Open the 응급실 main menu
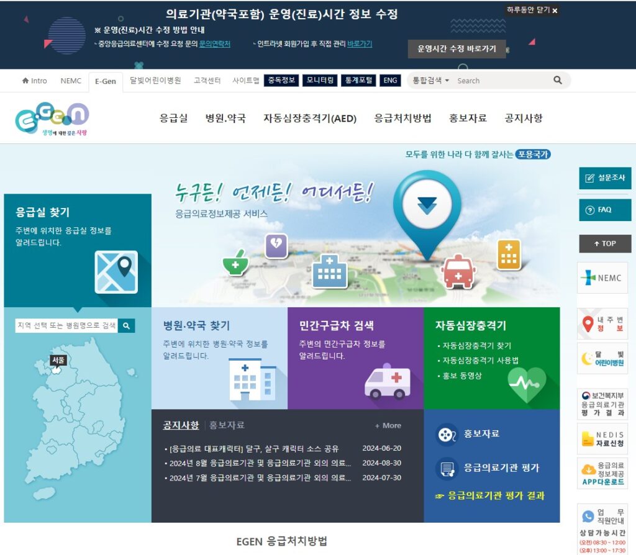 pos(174,118)
